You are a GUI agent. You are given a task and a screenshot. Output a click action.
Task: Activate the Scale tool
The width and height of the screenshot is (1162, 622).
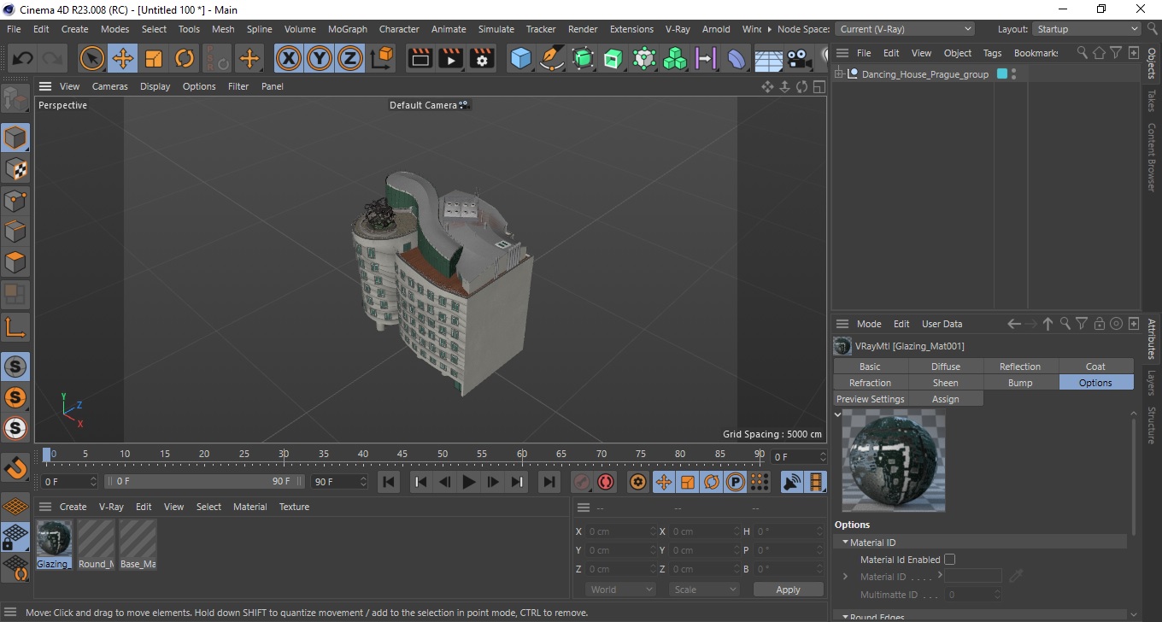[x=154, y=59]
